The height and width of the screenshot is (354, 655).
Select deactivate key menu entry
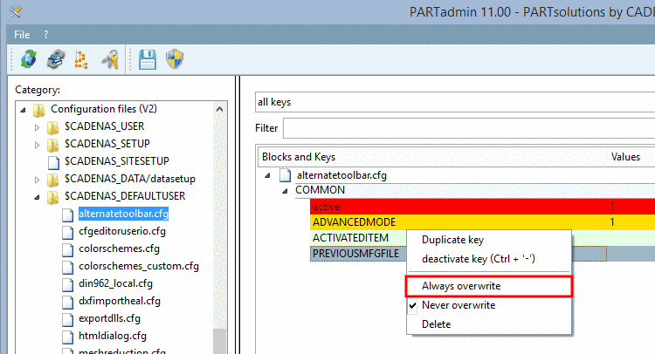click(x=479, y=259)
